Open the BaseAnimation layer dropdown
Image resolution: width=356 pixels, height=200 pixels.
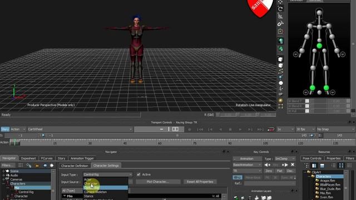point(247,165)
